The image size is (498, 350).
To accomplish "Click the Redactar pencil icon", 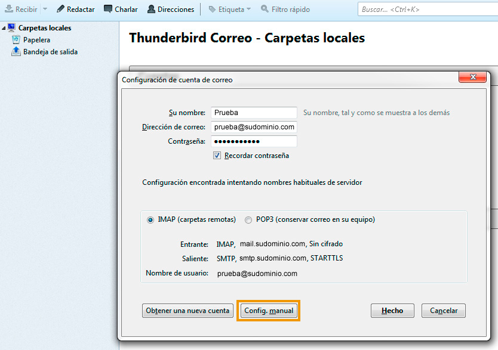I will click(x=60, y=9).
